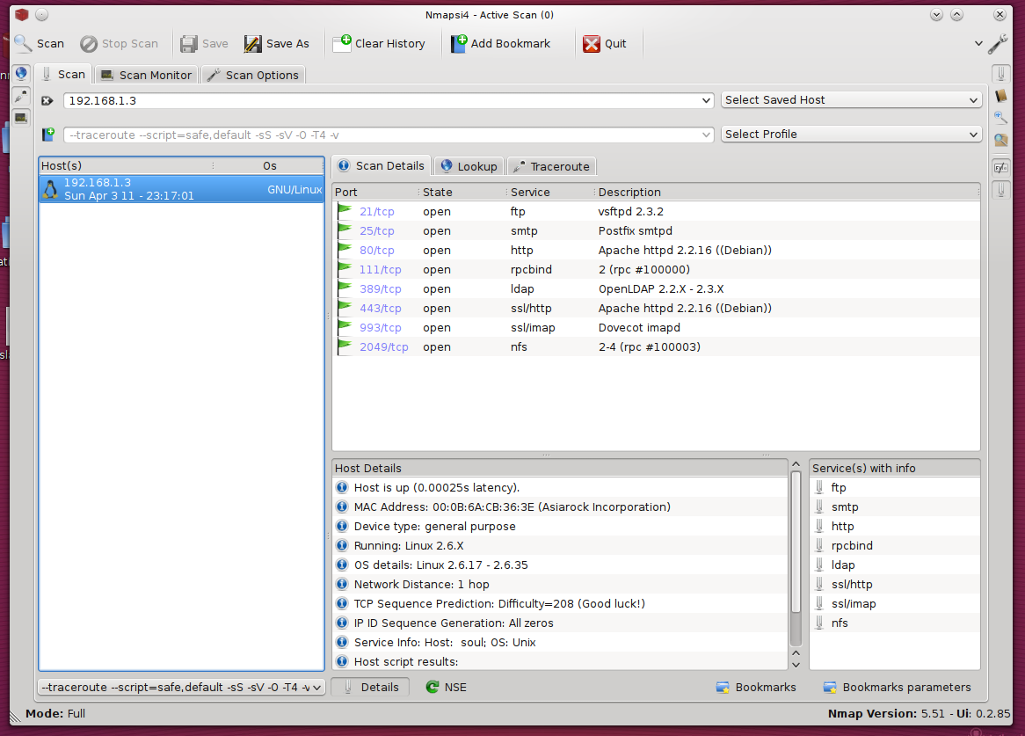
Task: Open the Select Saved Host dropdown
Action: (x=852, y=100)
